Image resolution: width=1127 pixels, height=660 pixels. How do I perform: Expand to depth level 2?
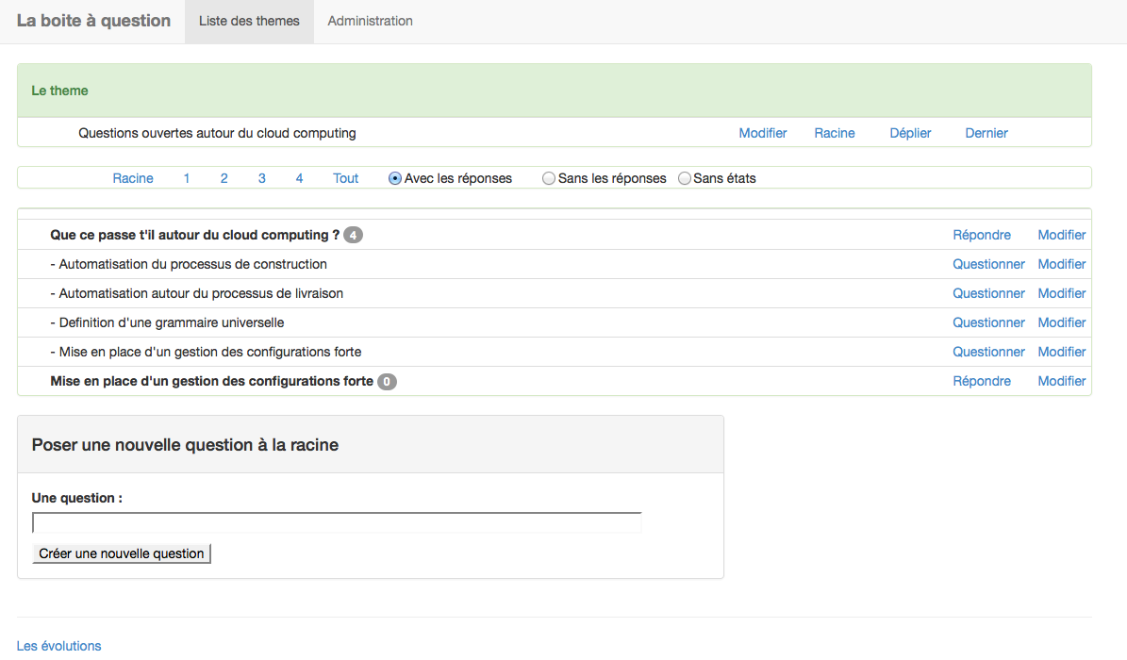(224, 178)
